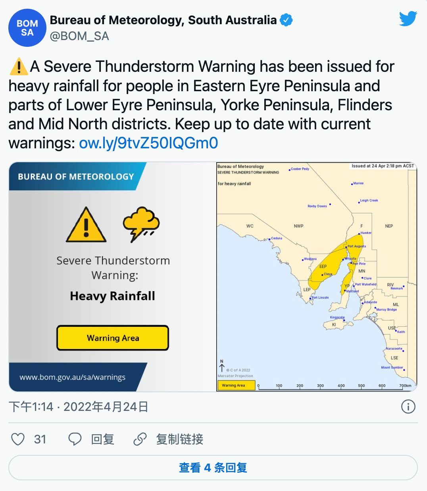This screenshot has width=427, height=491.
Task: Open the tweet info circle icon
Action: pyautogui.click(x=408, y=407)
